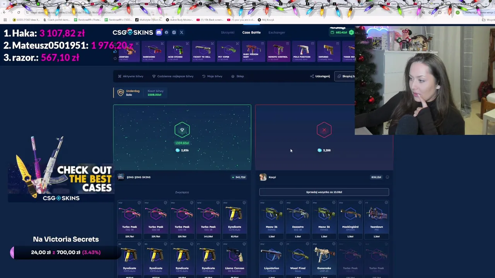The height and width of the screenshot is (278, 495).
Task: Toggle checkmark on Llama Cannon card
Action: pyautogui.click(x=244, y=244)
